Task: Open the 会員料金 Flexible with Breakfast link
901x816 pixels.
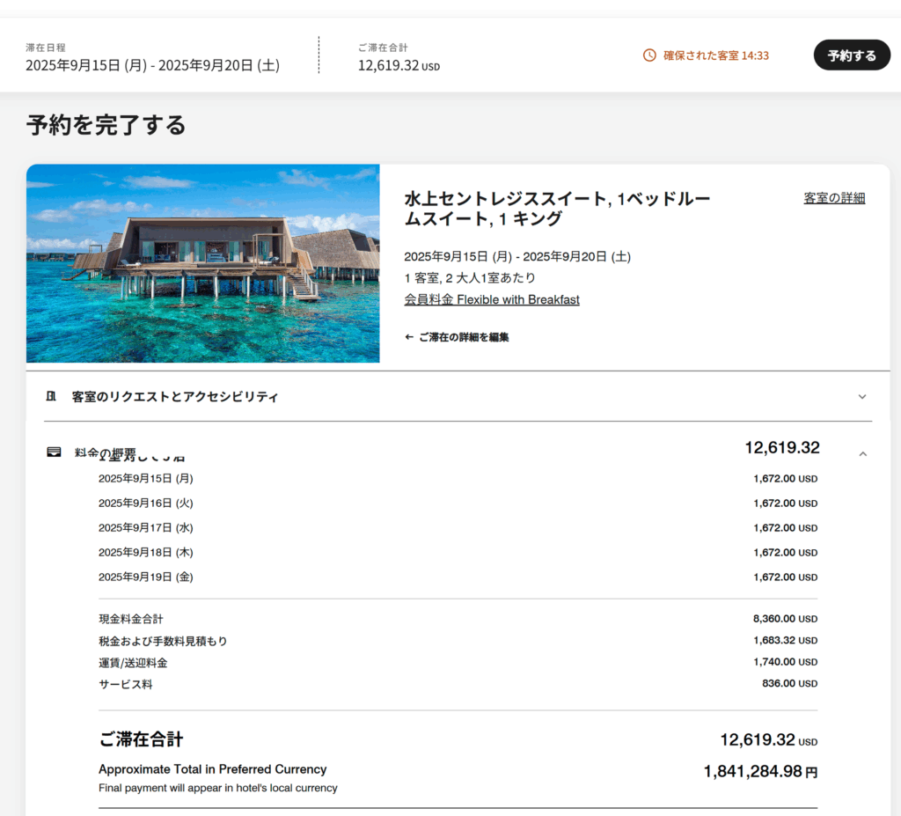Action: pyautogui.click(x=491, y=299)
